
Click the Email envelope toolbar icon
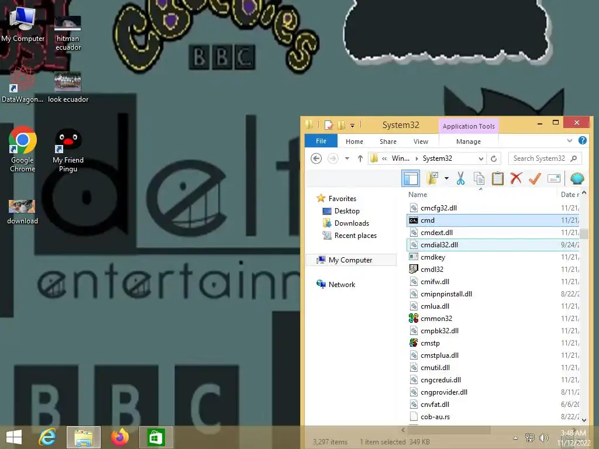click(x=553, y=178)
